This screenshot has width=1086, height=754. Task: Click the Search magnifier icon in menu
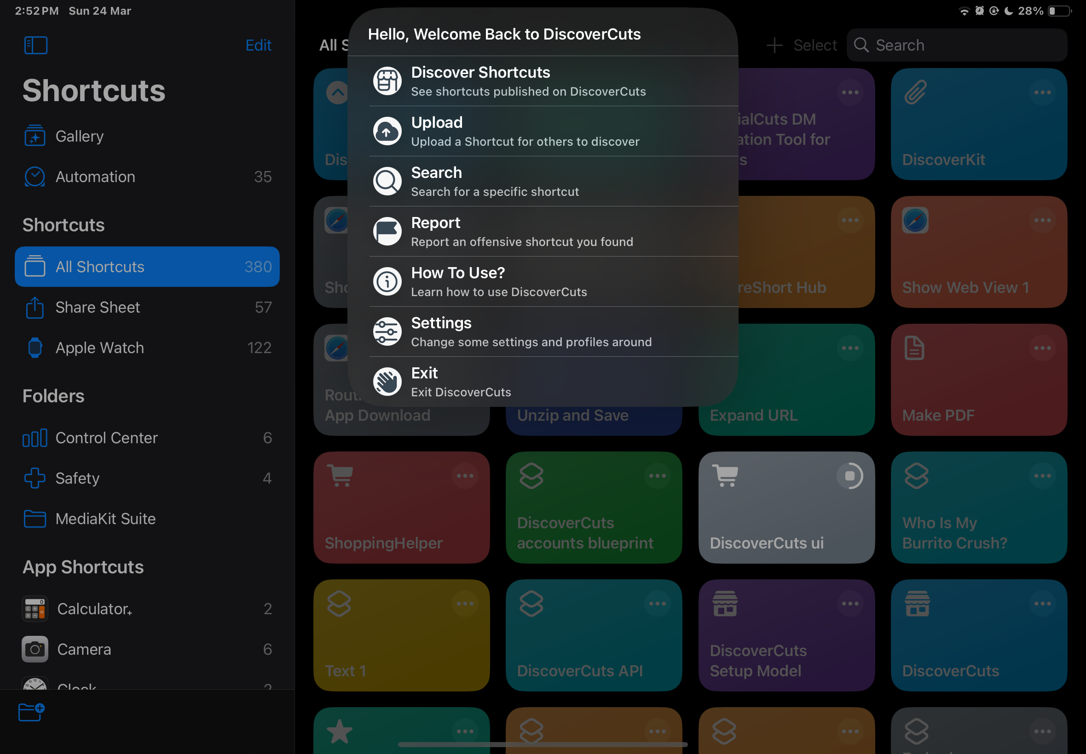[x=387, y=181]
